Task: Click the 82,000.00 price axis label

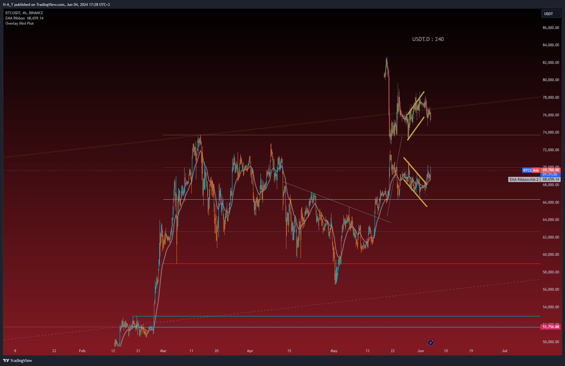Action: [x=551, y=63]
